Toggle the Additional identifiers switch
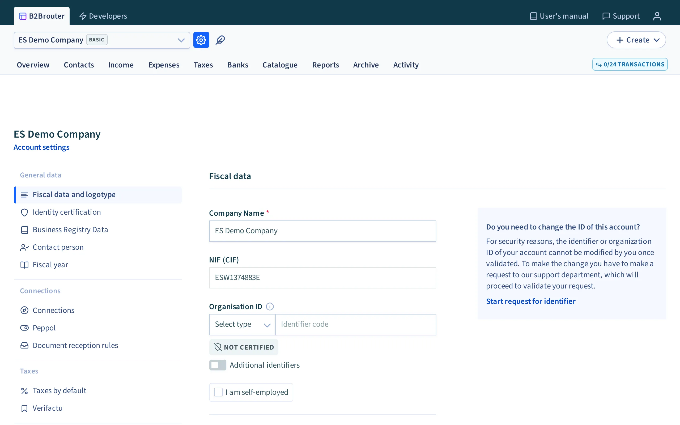680x425 pixels. point(218,365)
